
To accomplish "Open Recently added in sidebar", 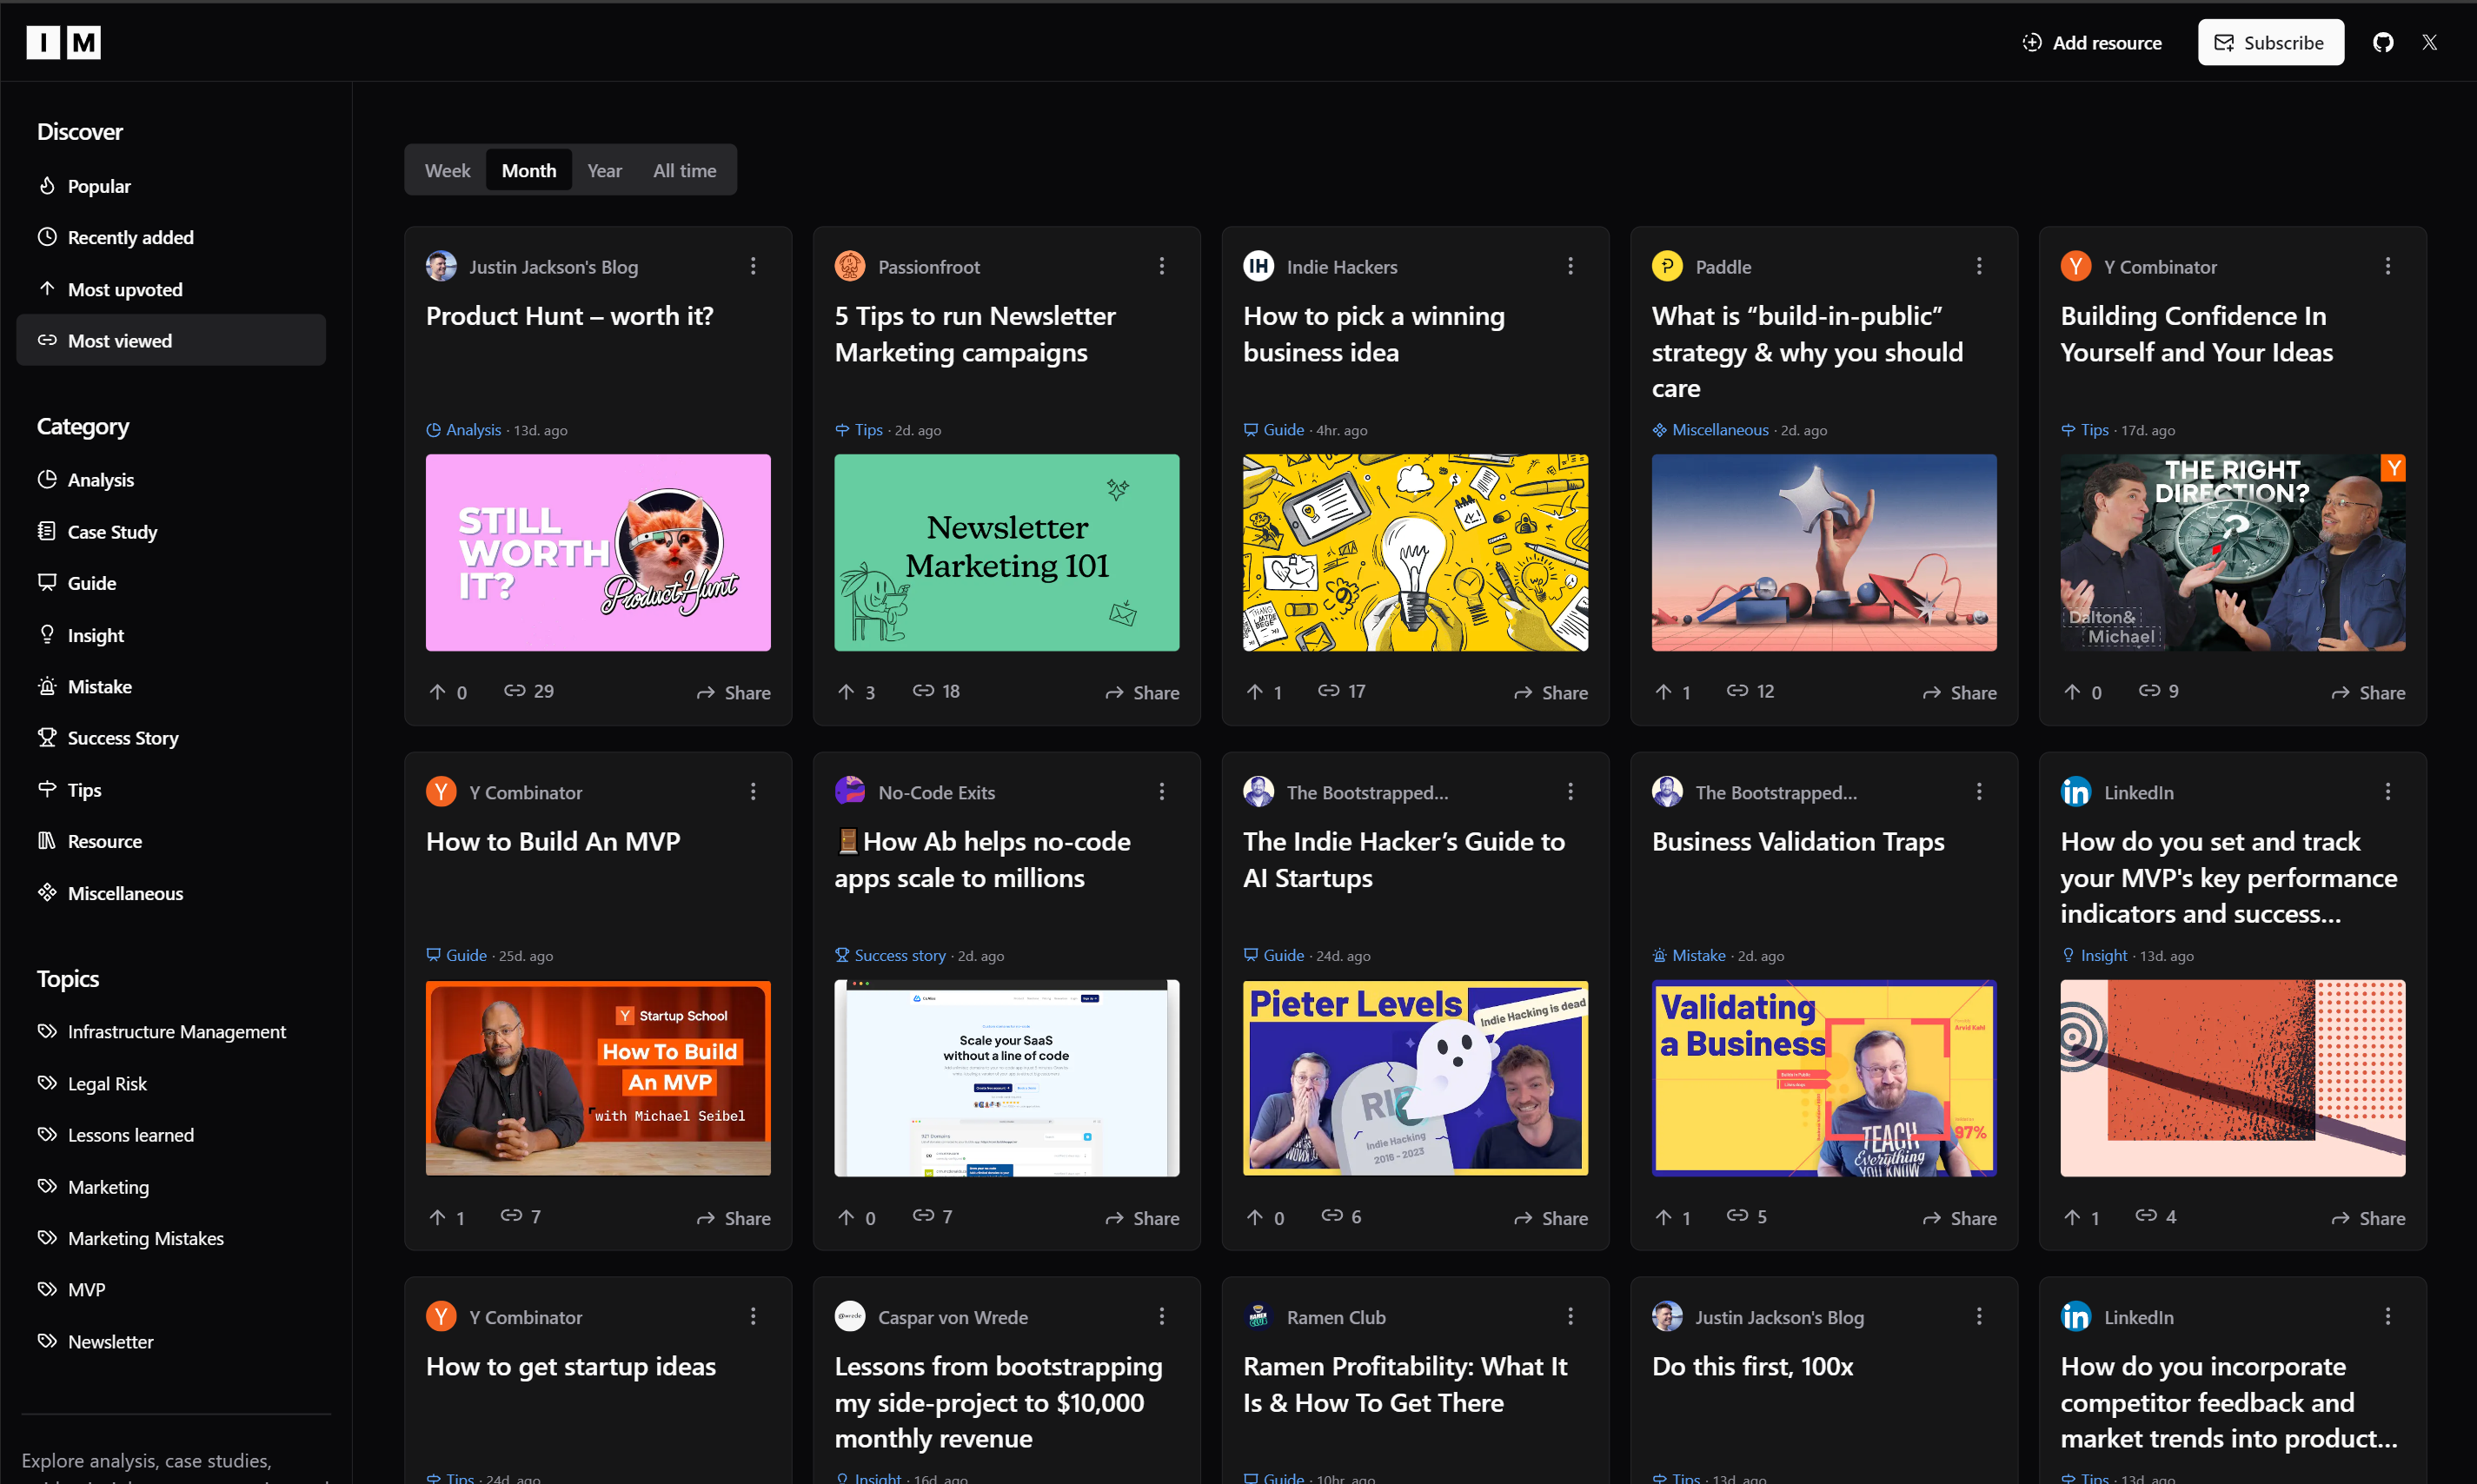I will pos(171,237).
